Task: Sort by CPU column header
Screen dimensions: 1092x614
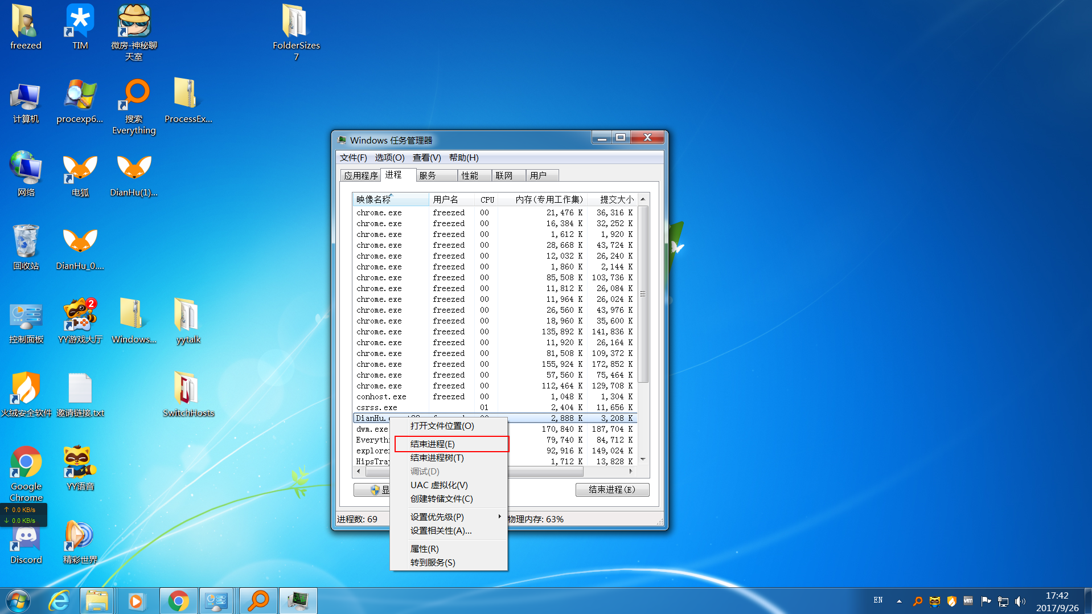Action: coord(487,199)
